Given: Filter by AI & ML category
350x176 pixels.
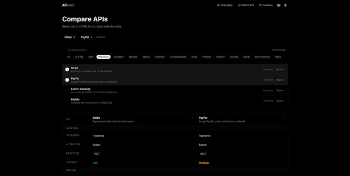Looking at the screenshot, I should (79, 57).
